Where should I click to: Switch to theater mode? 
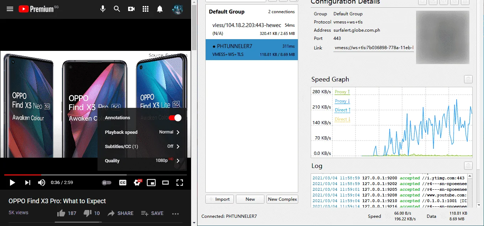tap(165, 183)
